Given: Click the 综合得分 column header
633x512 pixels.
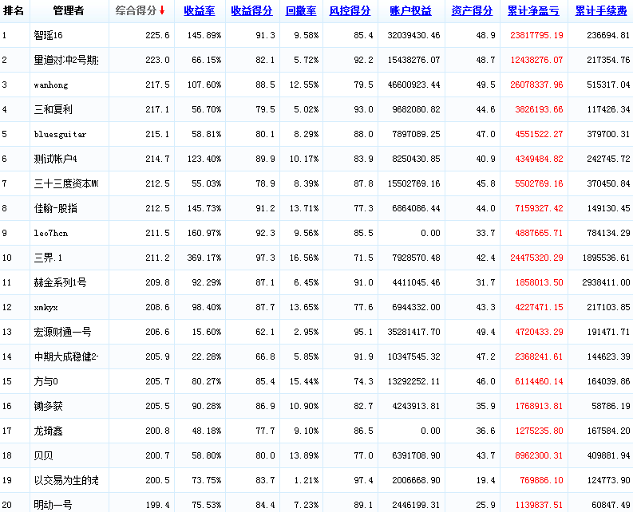Looking at the screenshot, I should 136,11.
